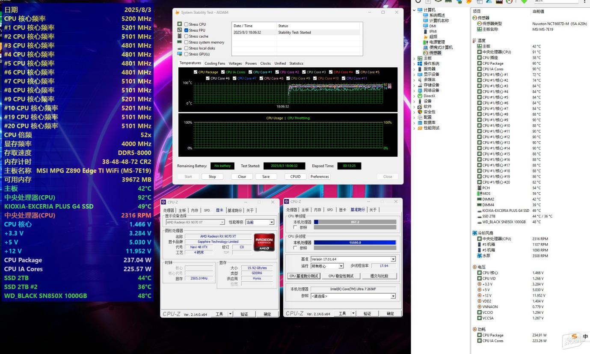Open the Statistics tab

pos(296,63)
